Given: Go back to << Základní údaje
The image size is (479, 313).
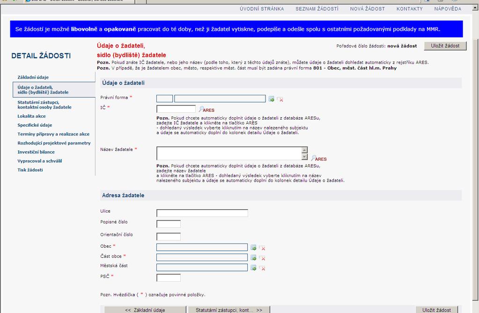Looking at the screenshot, I should 145,310.
